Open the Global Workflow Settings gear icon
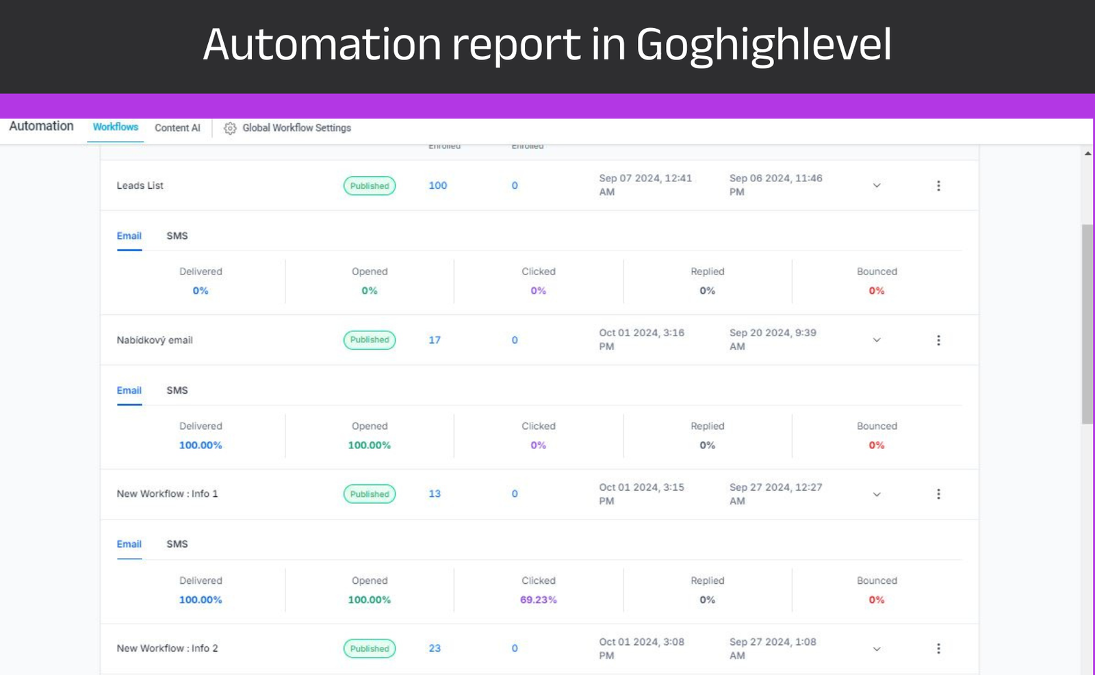The image size is (1095, 675). 230,128
